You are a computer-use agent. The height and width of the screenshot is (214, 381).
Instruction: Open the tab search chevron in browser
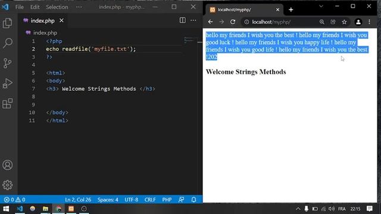tap(321, 7)
